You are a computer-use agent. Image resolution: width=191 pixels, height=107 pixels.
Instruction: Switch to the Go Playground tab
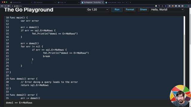coord(92,2)
